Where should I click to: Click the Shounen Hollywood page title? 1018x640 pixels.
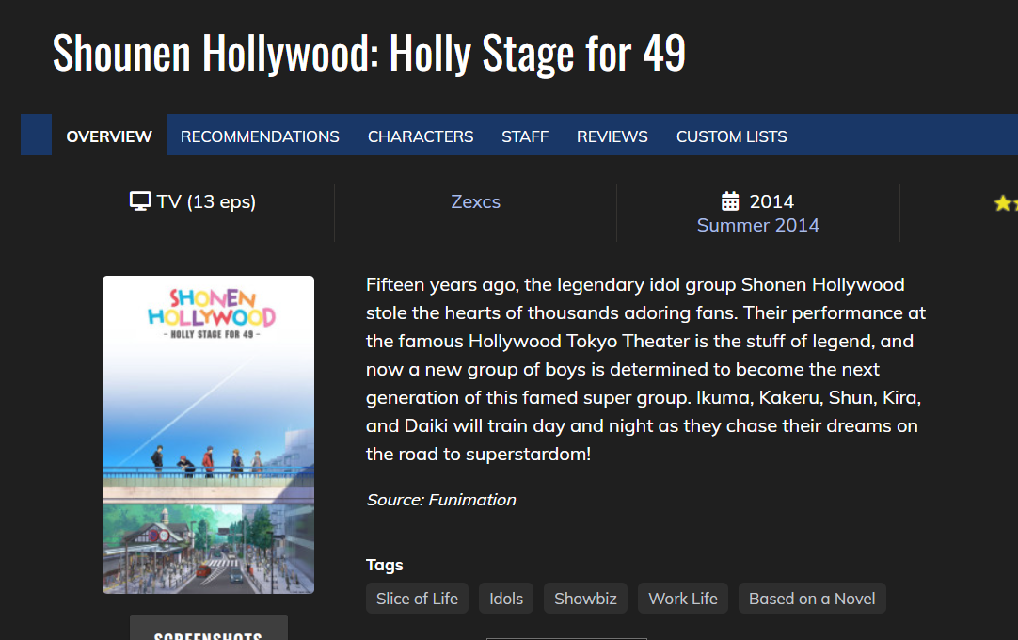369,53
